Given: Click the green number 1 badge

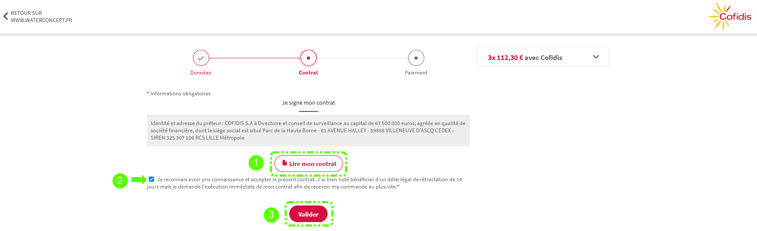Looking at the screenshot, I should click(256, 163).
